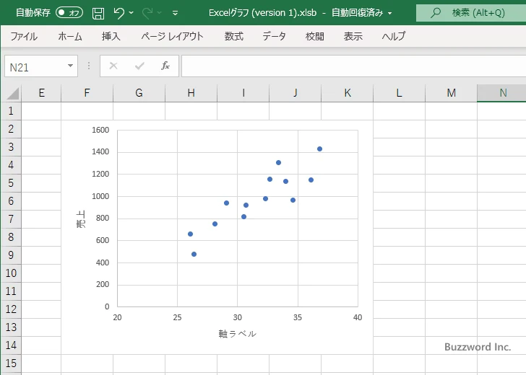Select column G header
526x375 pixels.
point(139,93)
